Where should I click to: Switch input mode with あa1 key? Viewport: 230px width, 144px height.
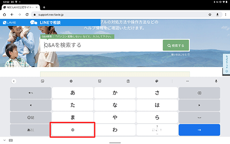pyautogui.click(x=31, y=130)
